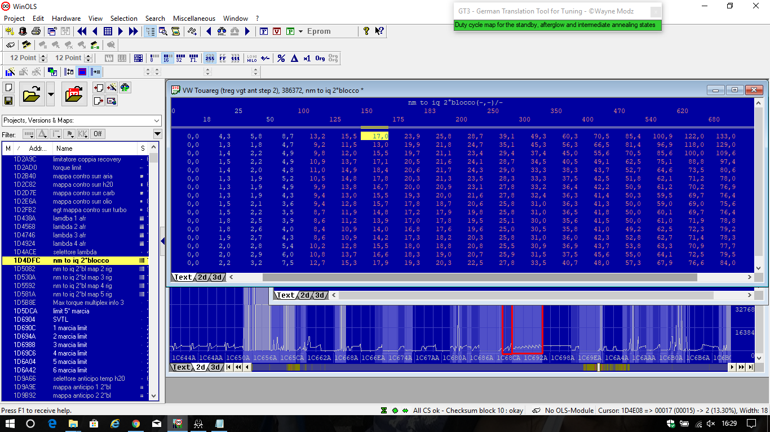Select the green P window button
The height and width of the screenshot is (432, 770).
290,31
